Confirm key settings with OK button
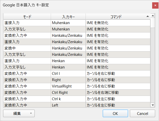The image size is (159, 121). click(x=115, y=113)
